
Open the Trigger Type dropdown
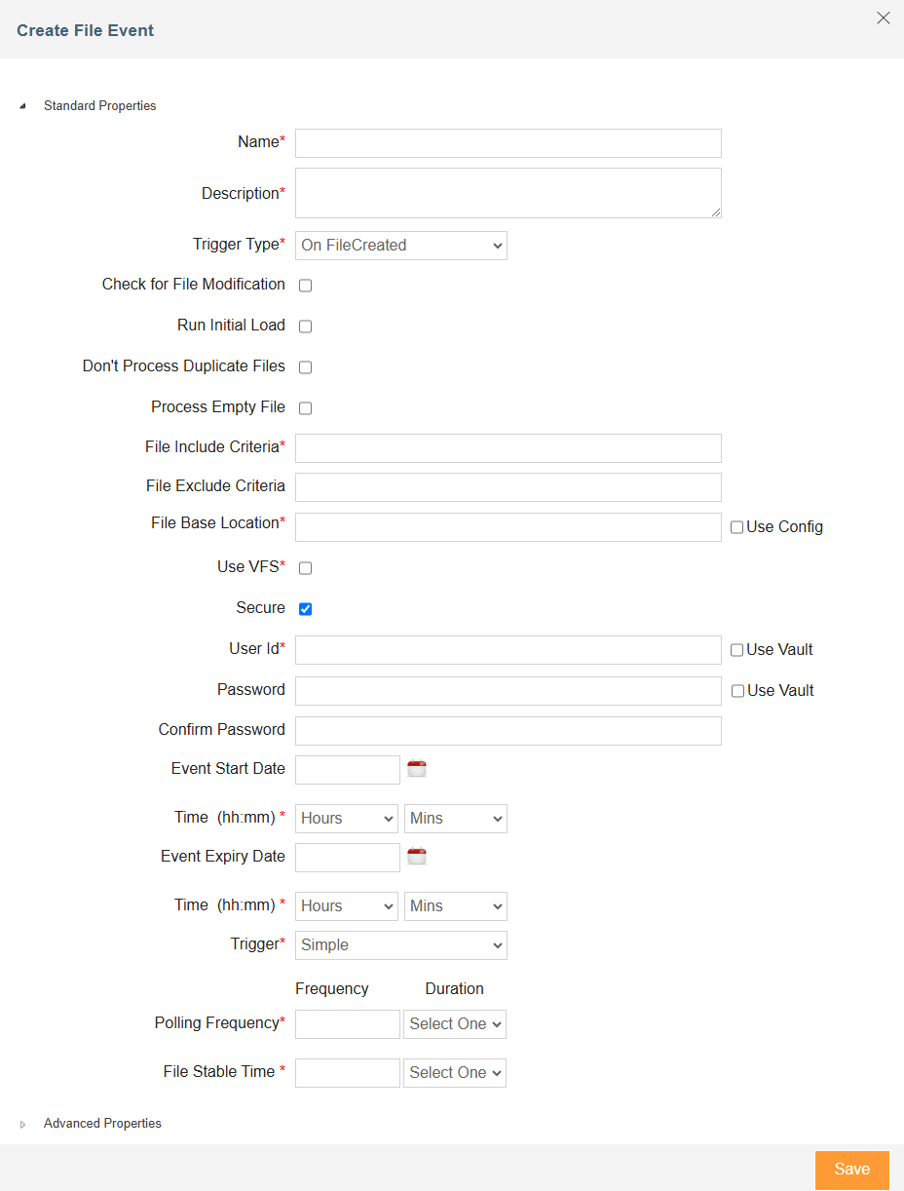coord(401,246)
